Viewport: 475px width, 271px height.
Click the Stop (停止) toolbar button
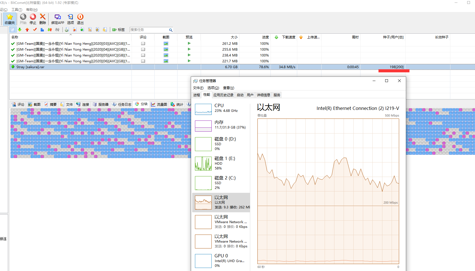coord(33,19)
